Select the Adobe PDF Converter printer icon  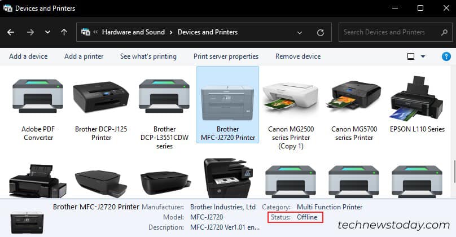tap(38, 96)
